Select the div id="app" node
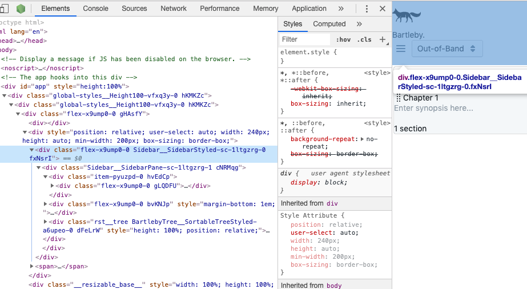Image resolution: width=527 pixels, height=289 pixels. pyautogui.click(x=65, y=87)
